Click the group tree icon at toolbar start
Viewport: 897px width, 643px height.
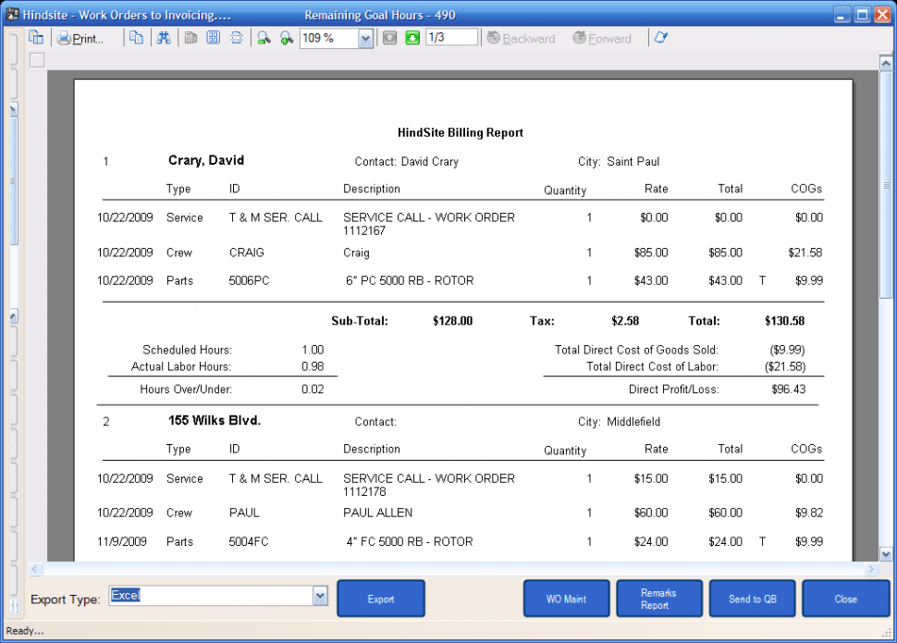pyautogui.click(x=36, y=37)
